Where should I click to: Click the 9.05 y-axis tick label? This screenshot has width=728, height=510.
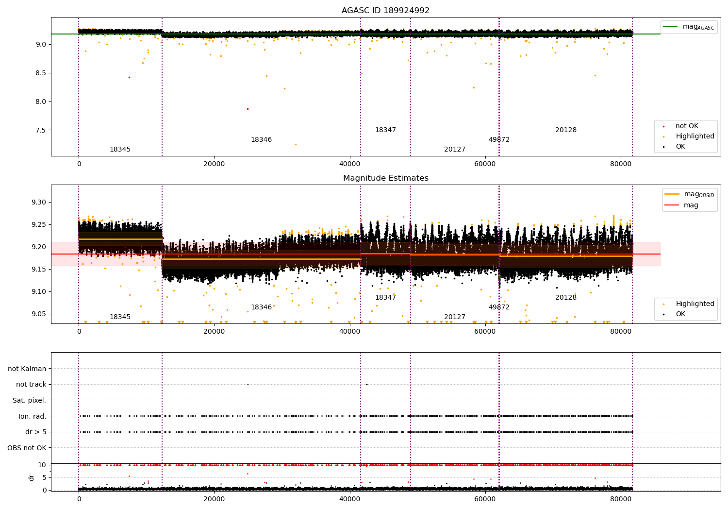pyautogui.click(x=39, y=314)
